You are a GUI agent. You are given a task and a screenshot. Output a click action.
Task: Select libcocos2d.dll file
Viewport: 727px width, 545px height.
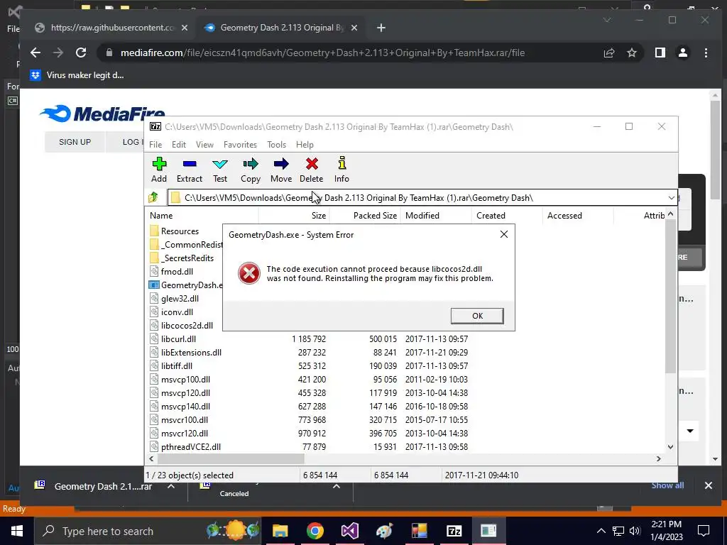(181, 325)
